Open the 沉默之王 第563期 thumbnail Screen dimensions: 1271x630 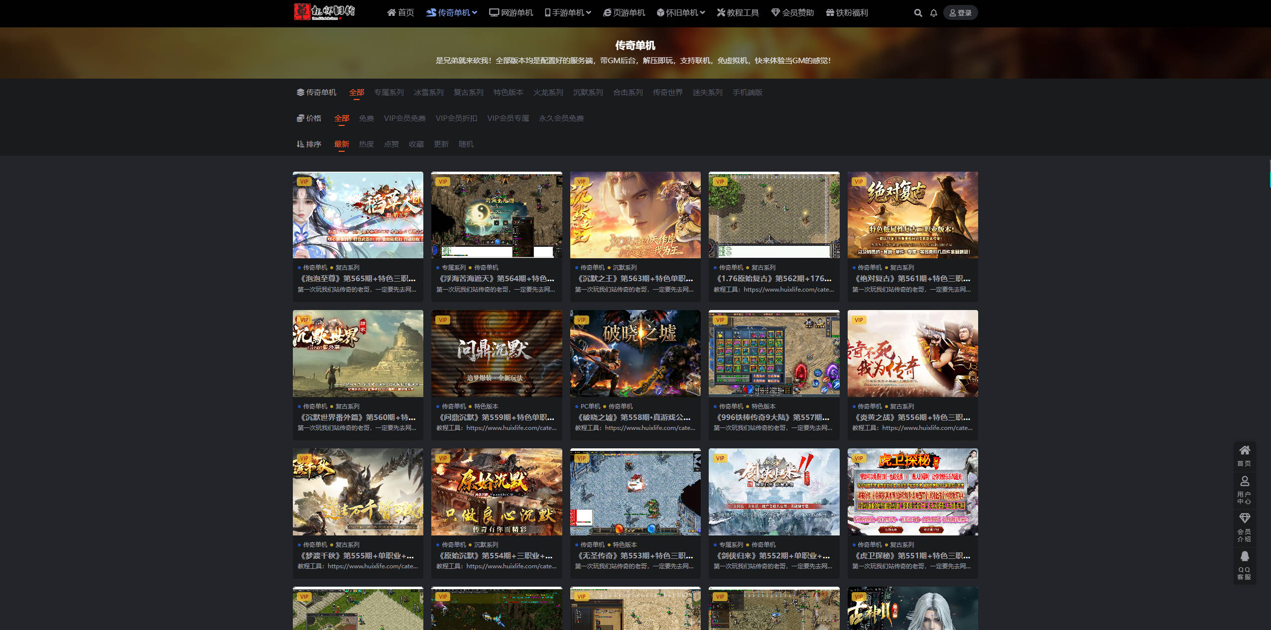[635, 215]
